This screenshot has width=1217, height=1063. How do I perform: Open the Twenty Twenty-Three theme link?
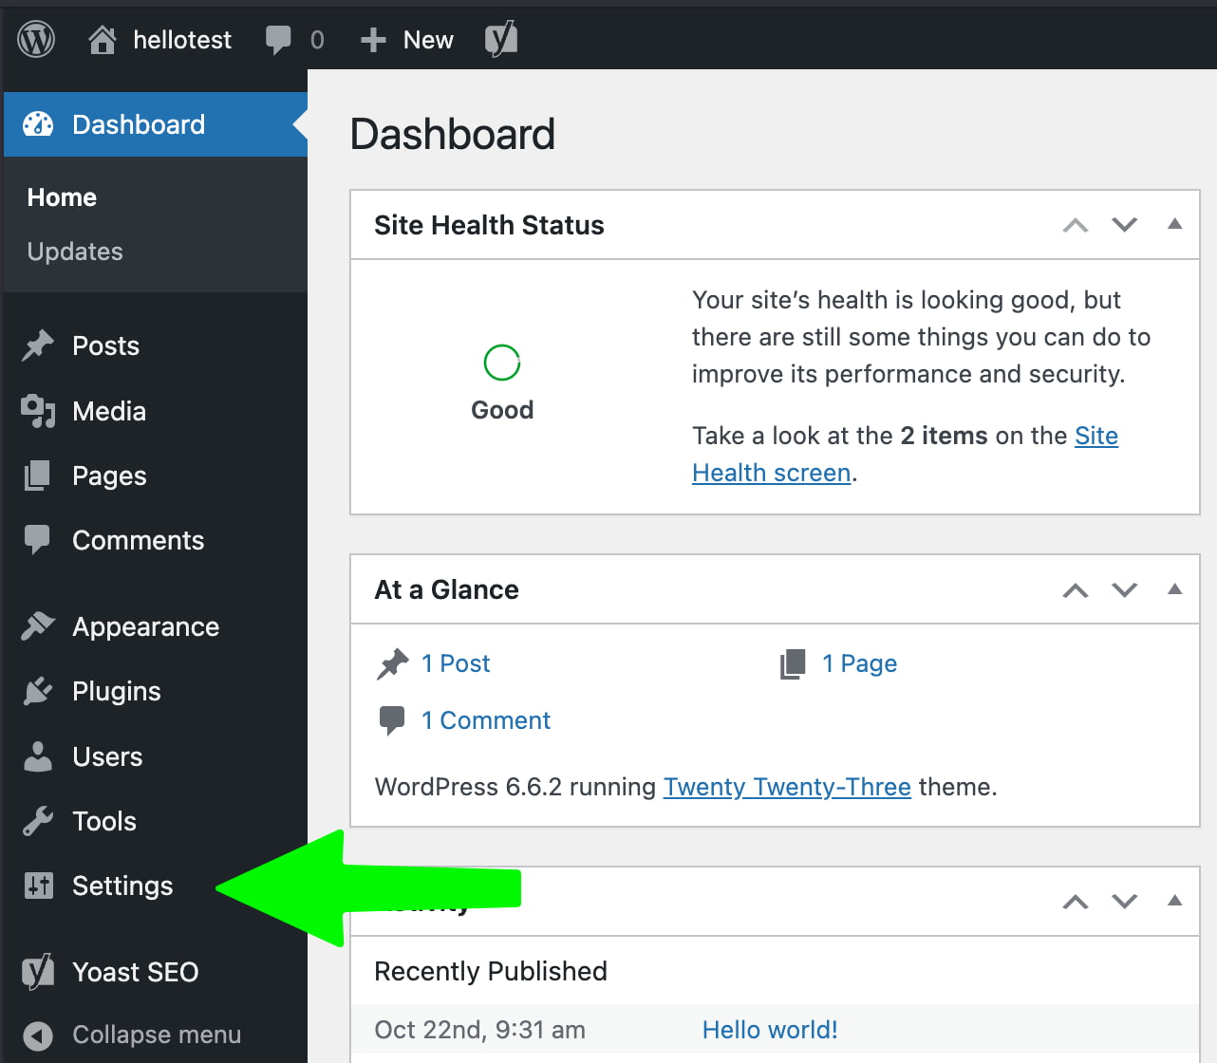coord(787,787)
